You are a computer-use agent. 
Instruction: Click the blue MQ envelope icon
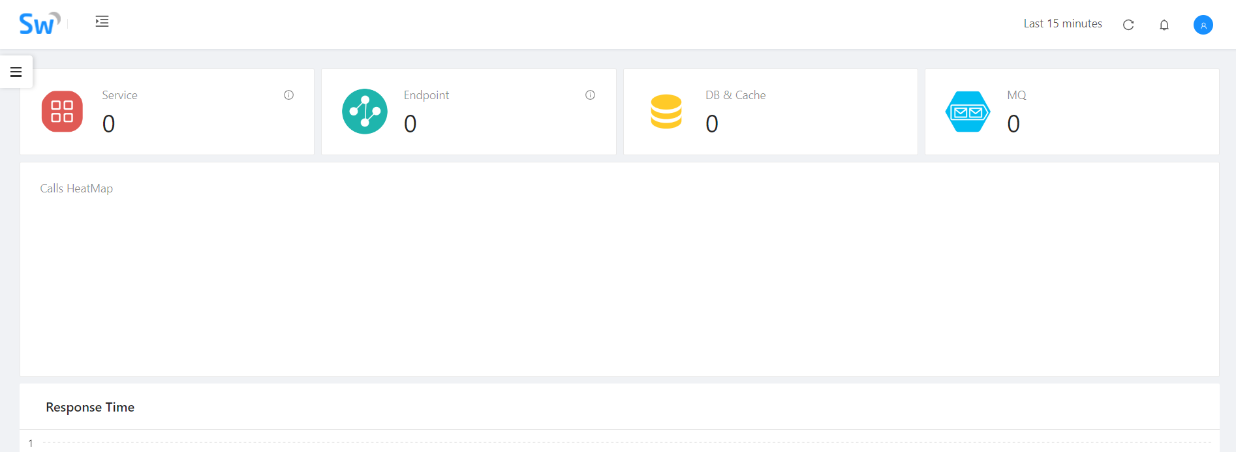coord(968,112)
